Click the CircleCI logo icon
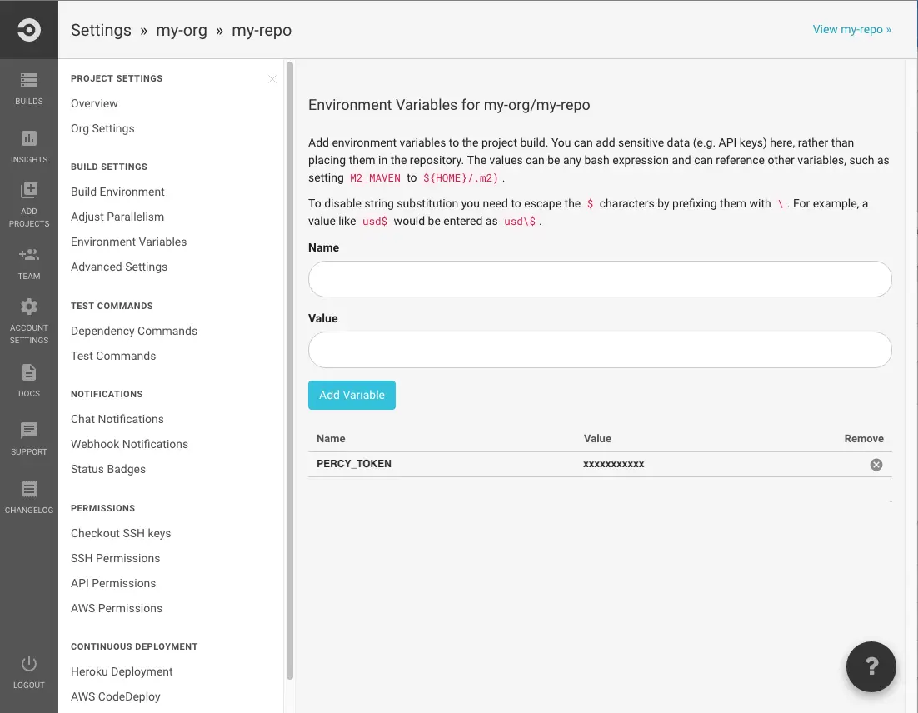Screen dimensions: 918x713 28,30
